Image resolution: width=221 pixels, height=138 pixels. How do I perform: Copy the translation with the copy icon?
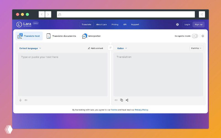pos(122,100)
